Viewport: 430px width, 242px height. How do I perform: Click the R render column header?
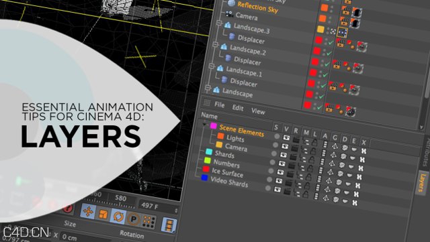pos(296,131)
